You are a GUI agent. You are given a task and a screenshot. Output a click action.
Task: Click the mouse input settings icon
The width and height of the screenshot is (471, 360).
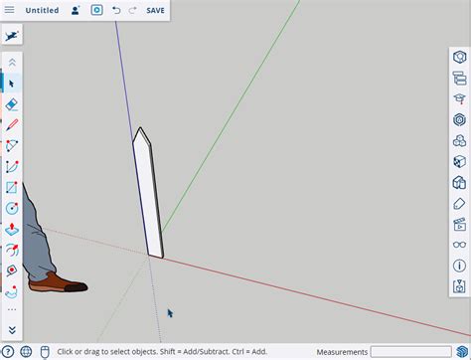(45, 352)
